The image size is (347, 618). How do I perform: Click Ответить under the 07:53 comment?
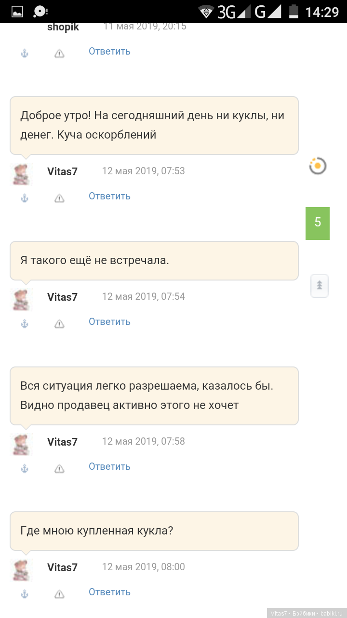click(109, 196)
